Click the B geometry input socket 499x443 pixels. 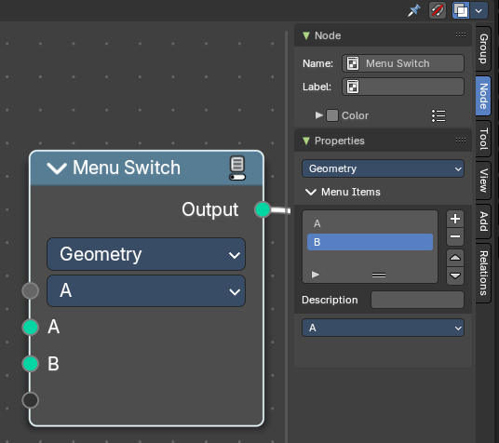pos(30,364)
